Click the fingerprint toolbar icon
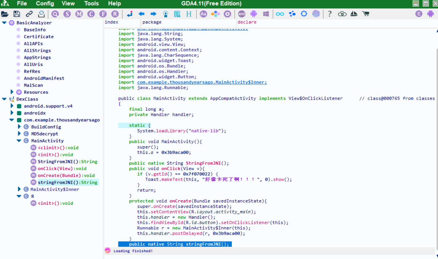 [316, 14]
